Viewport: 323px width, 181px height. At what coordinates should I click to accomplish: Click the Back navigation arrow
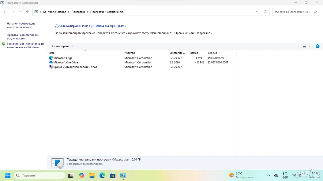[5, 12]
